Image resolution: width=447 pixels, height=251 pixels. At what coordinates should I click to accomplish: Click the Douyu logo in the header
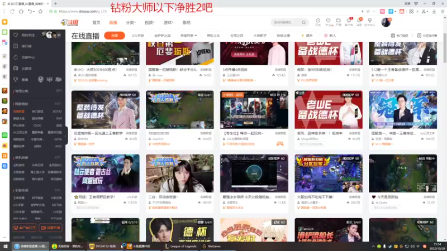click(x=69, y=22)
